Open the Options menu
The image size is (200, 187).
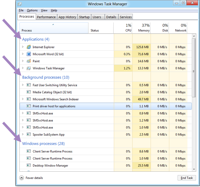(x=32, y=10)
